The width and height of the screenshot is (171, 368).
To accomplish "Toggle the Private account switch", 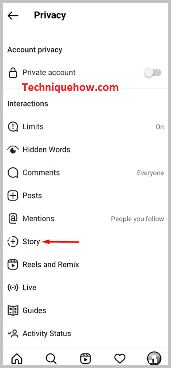I will [x=152, y=73].
